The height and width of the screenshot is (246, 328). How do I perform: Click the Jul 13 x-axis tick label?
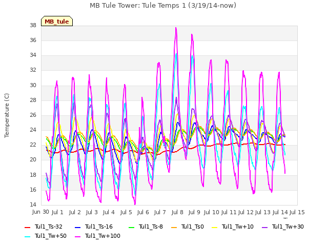click(263, 212)
